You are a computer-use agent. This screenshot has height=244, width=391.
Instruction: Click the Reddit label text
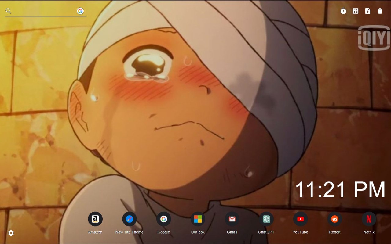(335, 232)
